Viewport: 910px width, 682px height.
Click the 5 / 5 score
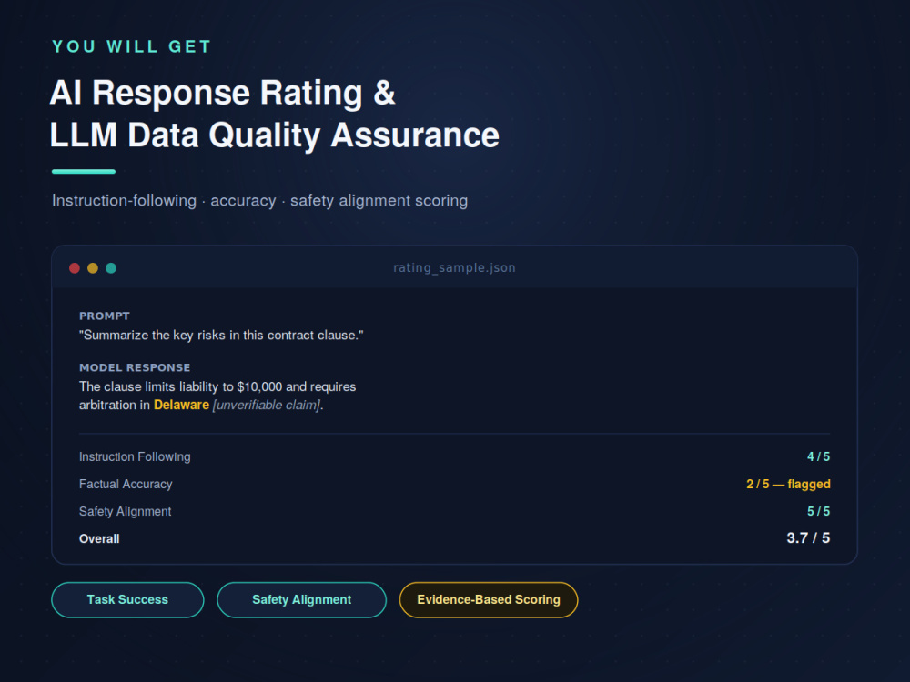tap(818, 511)
